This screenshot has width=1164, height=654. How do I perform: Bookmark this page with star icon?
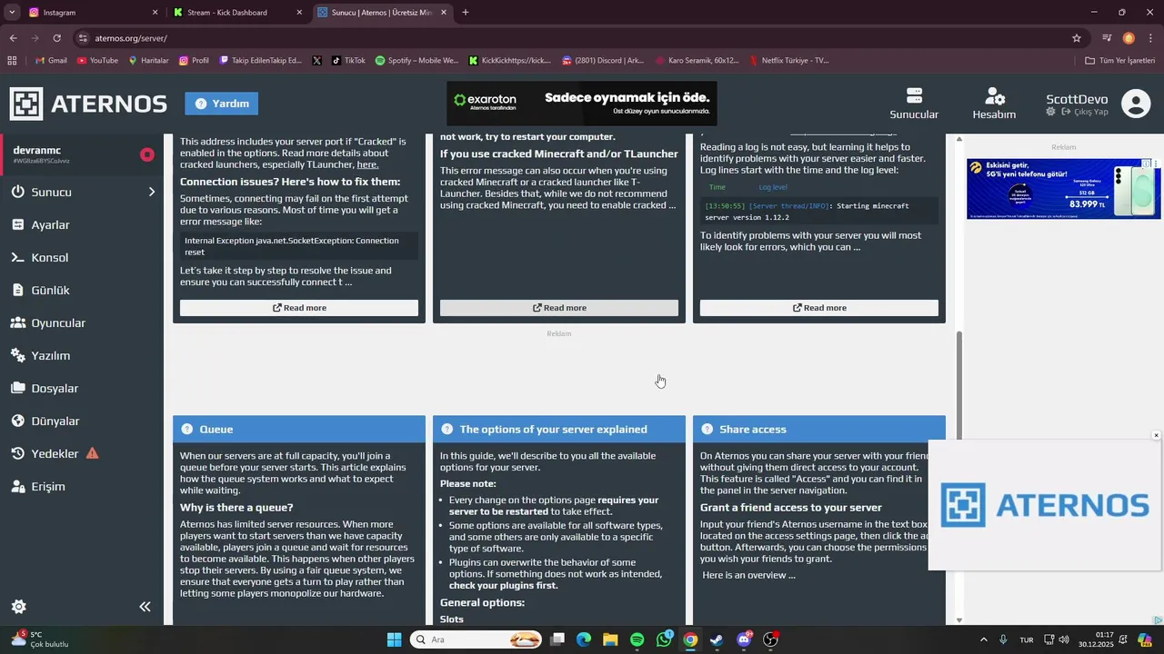pos(1077,38)
